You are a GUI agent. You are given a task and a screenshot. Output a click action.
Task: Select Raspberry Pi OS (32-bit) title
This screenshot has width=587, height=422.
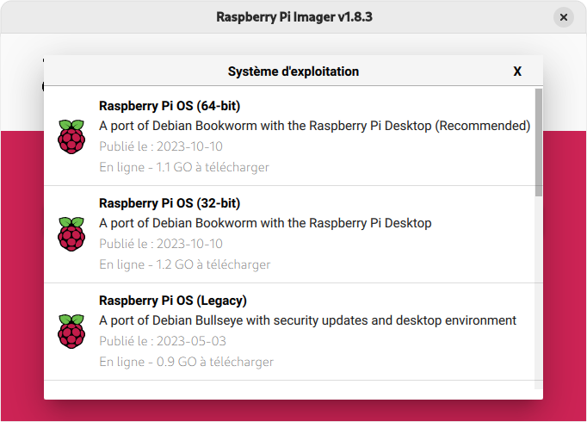(170, 203)
